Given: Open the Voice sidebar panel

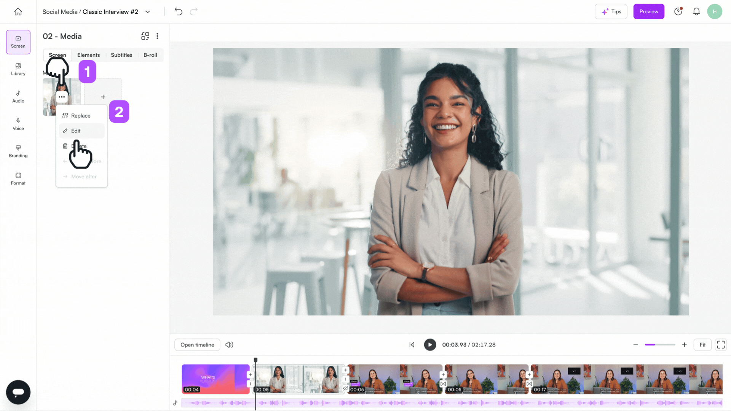Looking at the screenshot, I should pos(18,124).
